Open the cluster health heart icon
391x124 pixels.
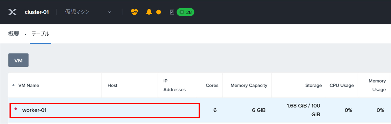(134, 12)
